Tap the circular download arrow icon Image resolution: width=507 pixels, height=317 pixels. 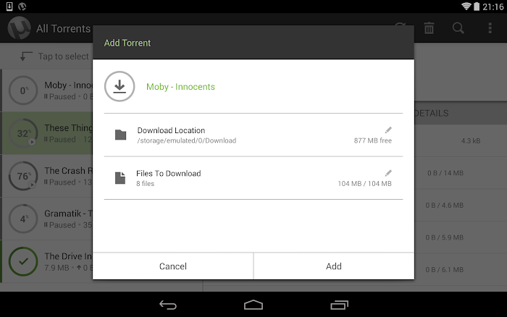click(x=120, y=86)
